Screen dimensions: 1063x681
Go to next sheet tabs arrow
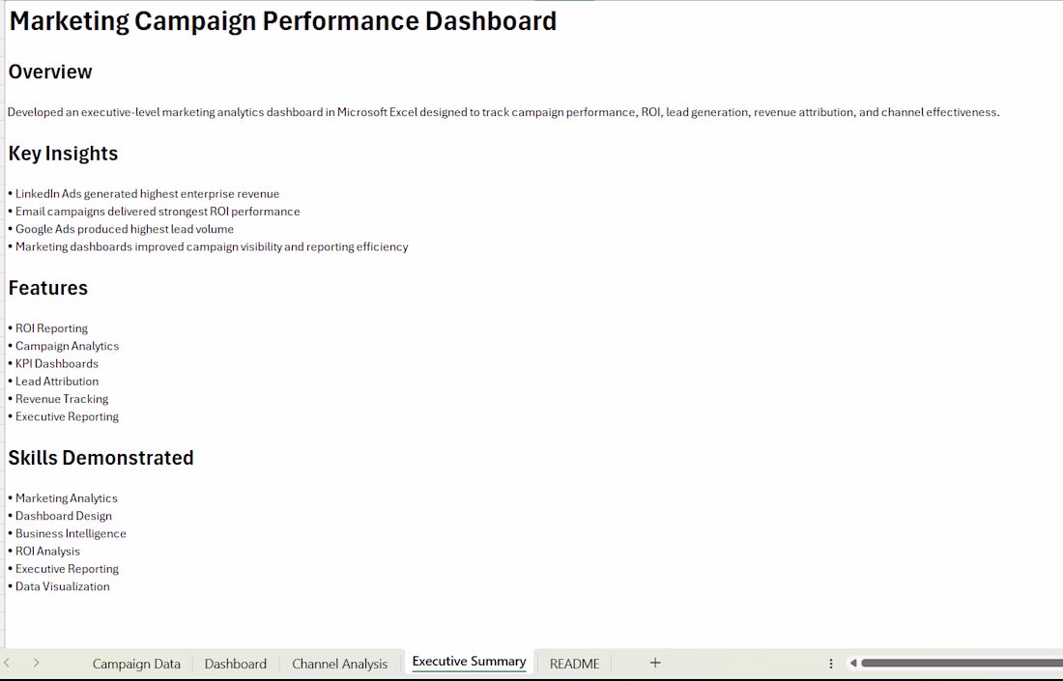click(36, 663)
